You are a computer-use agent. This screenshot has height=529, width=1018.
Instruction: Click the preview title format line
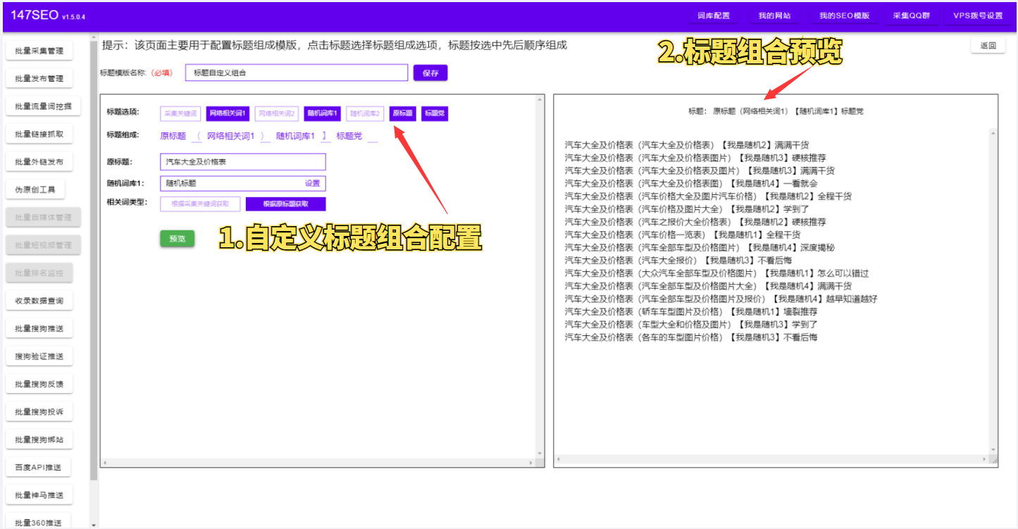click(776, 111)
